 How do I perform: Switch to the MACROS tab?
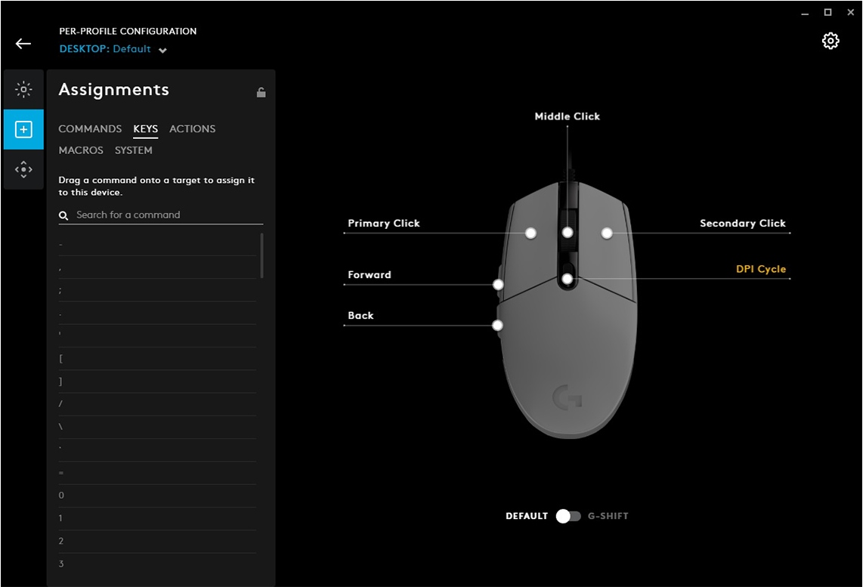pyautogui.click(x=81, y=150)
